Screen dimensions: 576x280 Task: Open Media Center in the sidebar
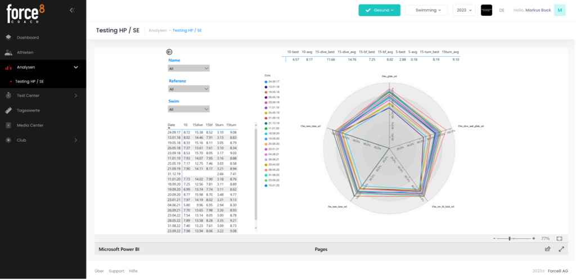[30, 125]
